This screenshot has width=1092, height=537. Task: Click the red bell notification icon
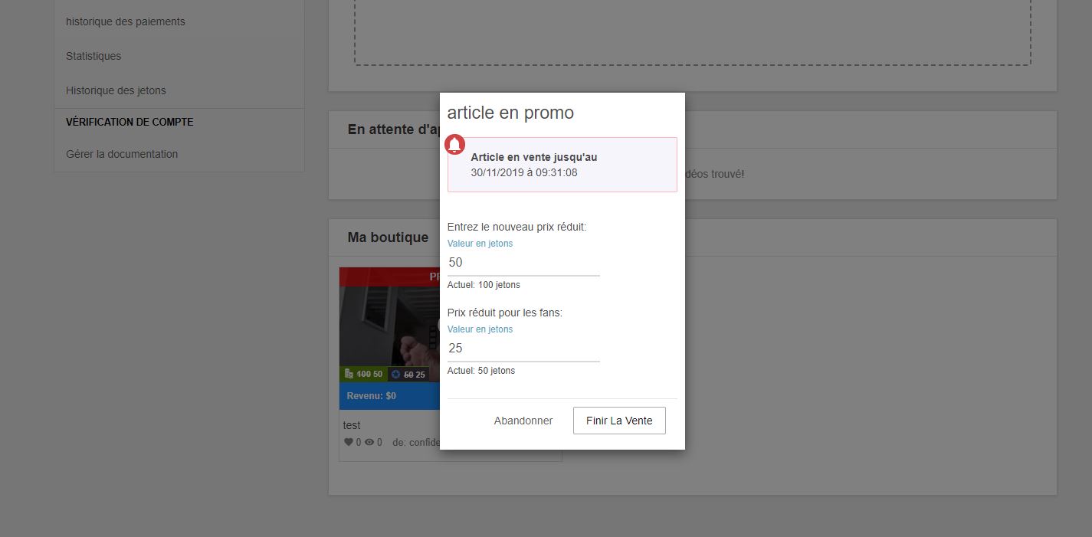click(454, 144)
